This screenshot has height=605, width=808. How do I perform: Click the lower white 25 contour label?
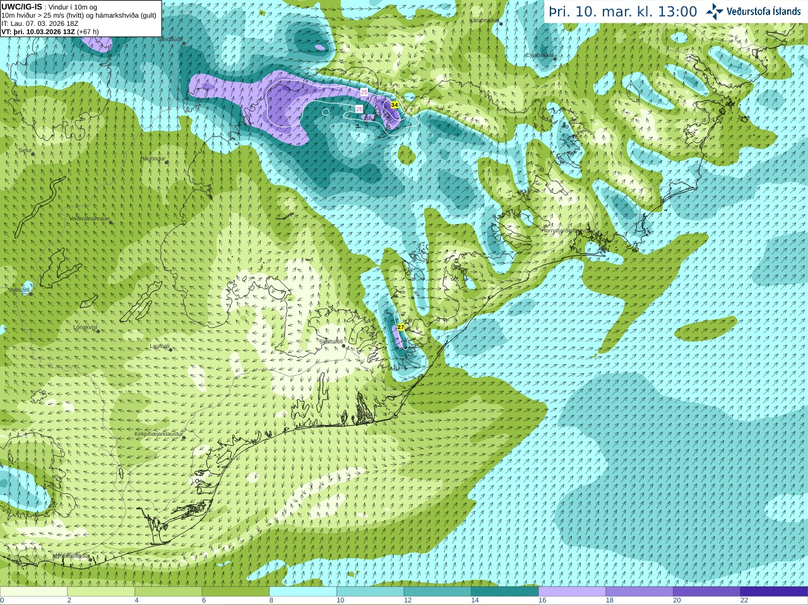point(359,109)
